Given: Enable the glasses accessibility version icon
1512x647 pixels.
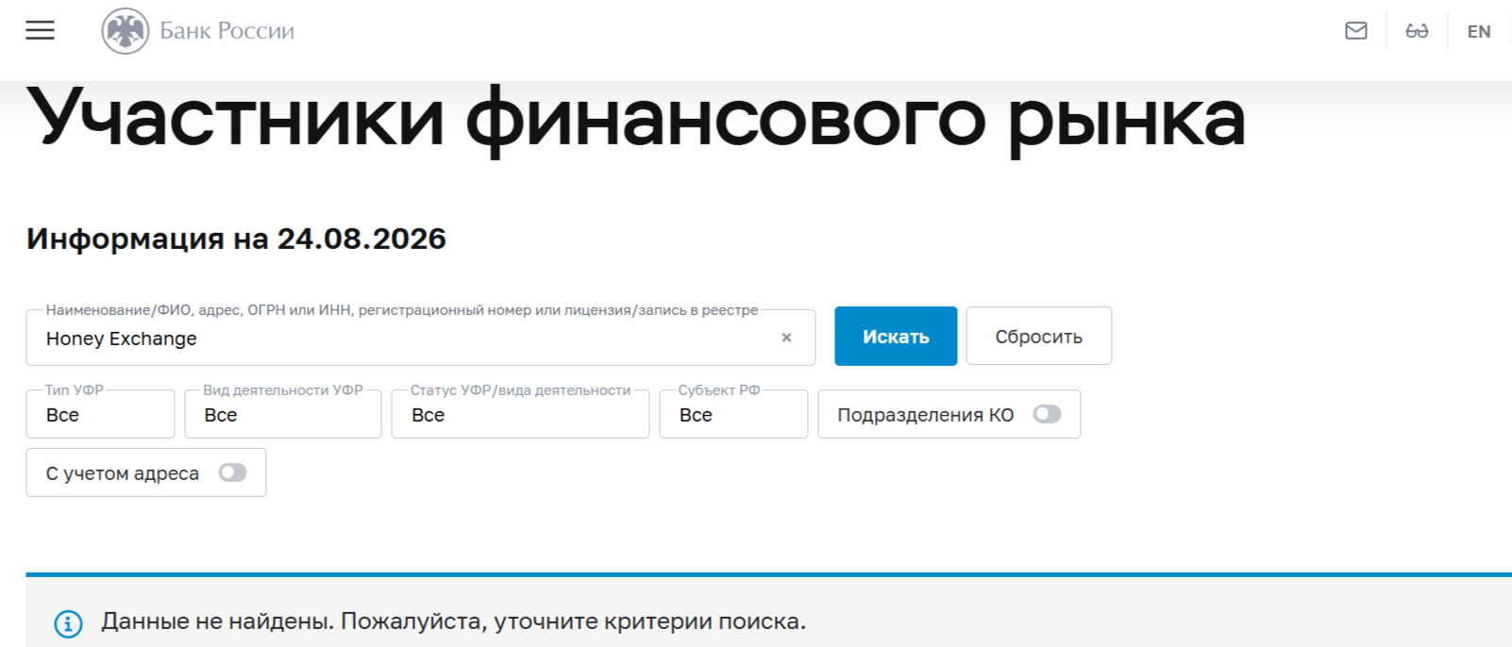Looking at the screenshot, I should pyautogui.click(x=1417, y=31).
